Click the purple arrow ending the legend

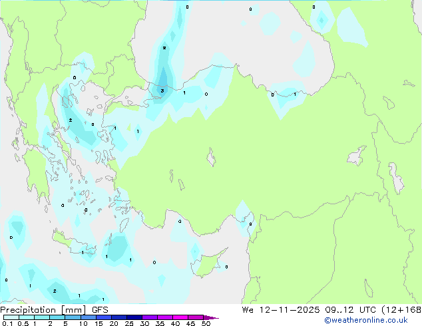coord(211,317)
